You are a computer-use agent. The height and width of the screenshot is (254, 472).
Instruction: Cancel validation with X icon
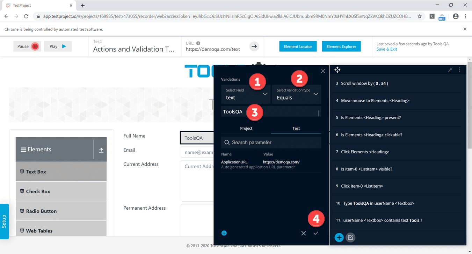click(x=303, y=233)
